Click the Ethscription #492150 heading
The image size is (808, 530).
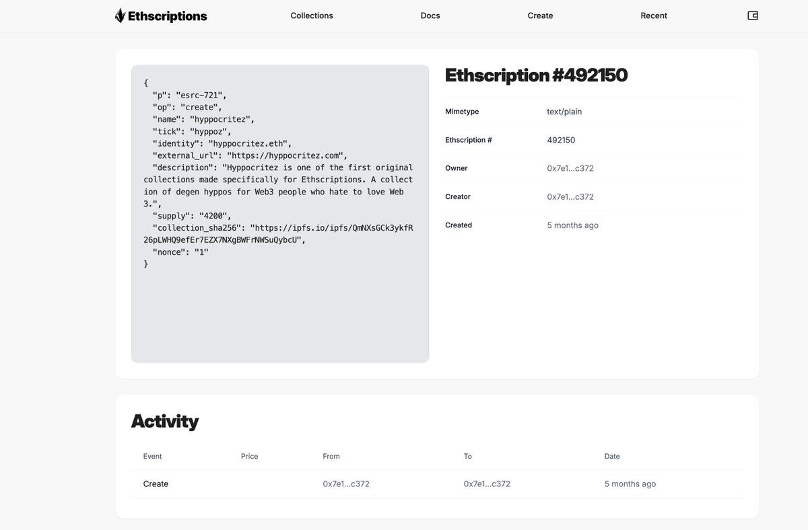pyautogui.click(x=536, y=75)
